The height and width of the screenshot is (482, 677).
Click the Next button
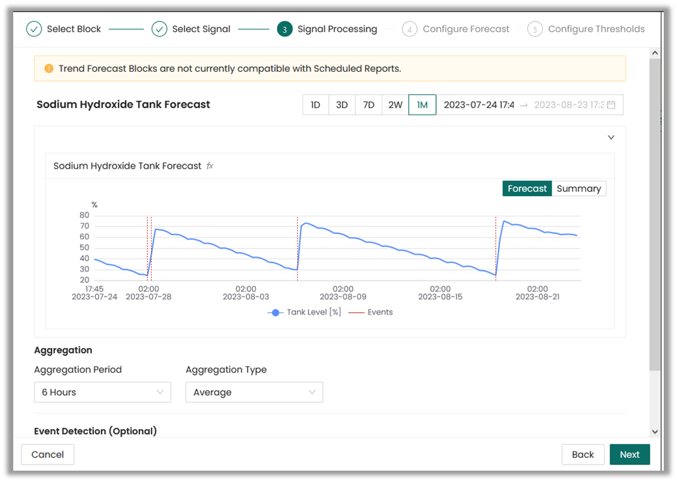click(x=629, y=454)
